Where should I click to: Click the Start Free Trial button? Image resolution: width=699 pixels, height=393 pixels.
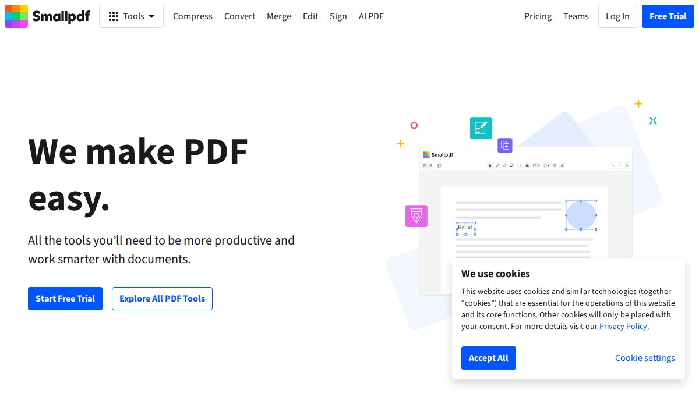(x=65, y=299)
